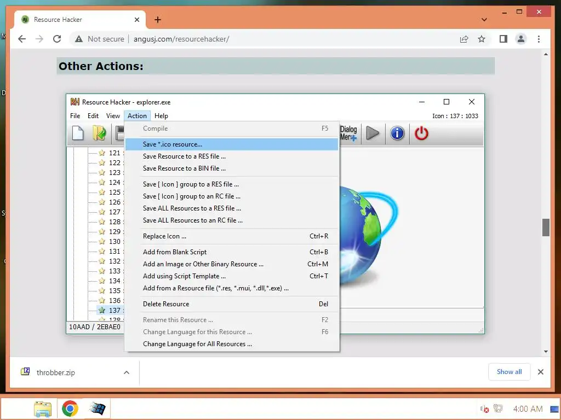Click the address bar URL
Image resolution: width=561 pixels, height=420 pixels.
[x=181, y=39]
